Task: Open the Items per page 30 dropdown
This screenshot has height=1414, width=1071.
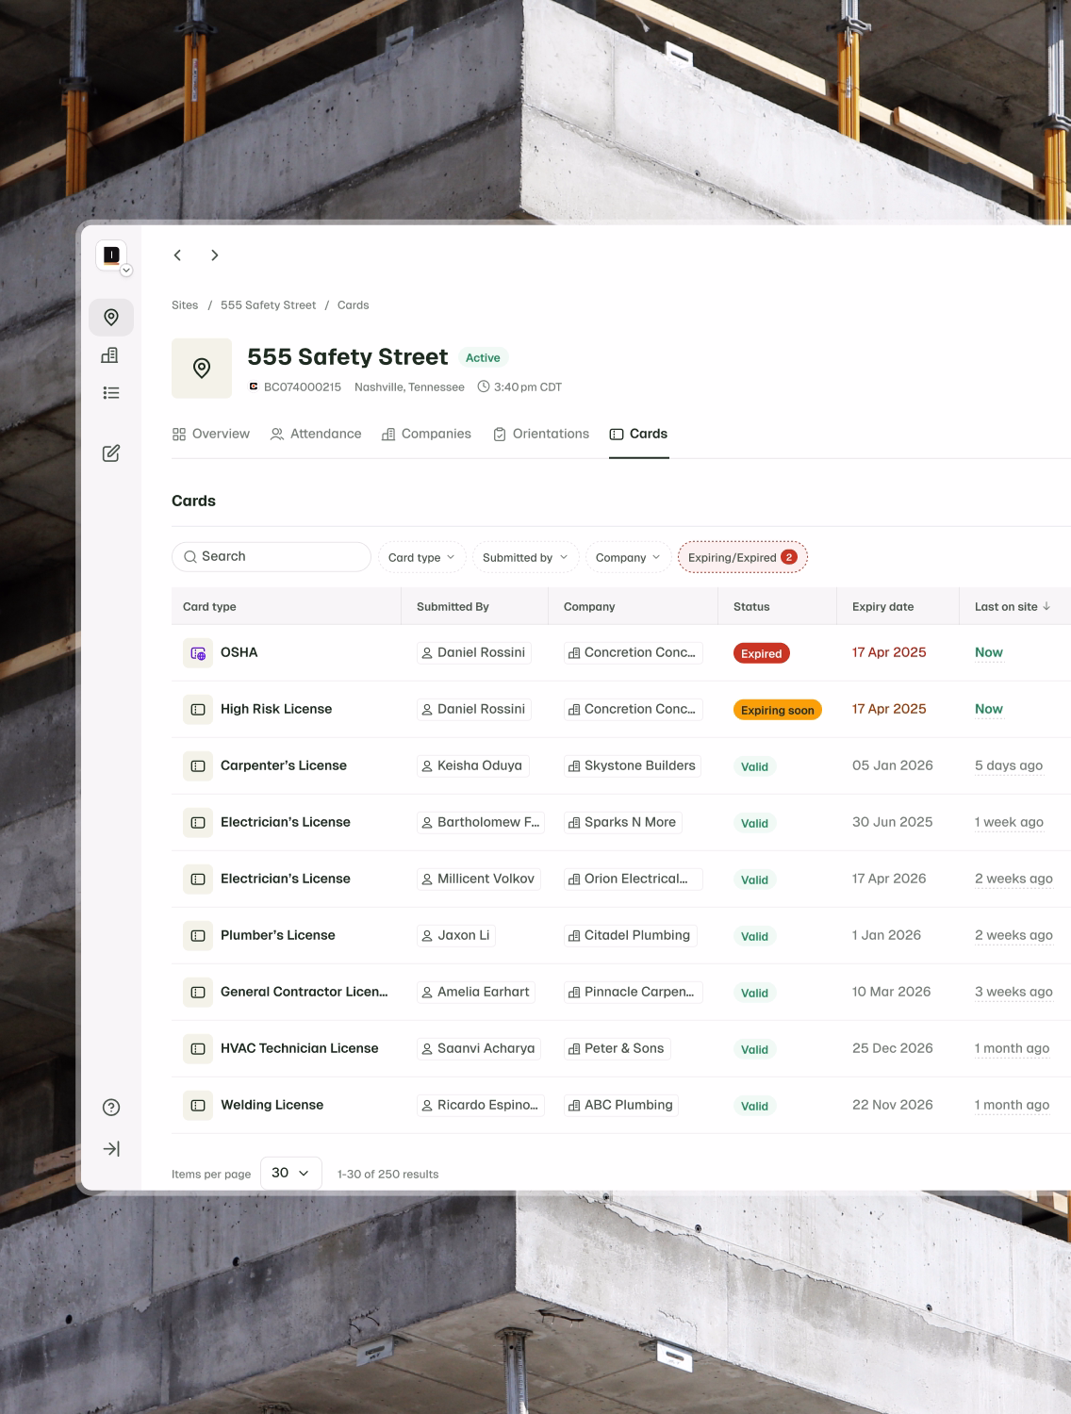Action: click(x=290, y=1173)
